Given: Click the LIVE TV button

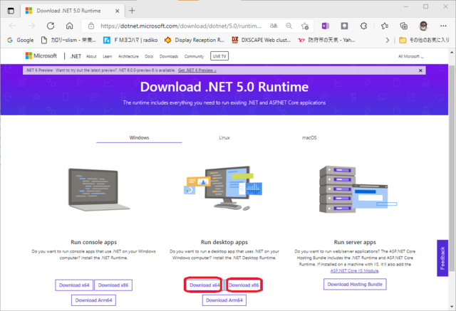Looking at the screenshot, I should point(219,56).
